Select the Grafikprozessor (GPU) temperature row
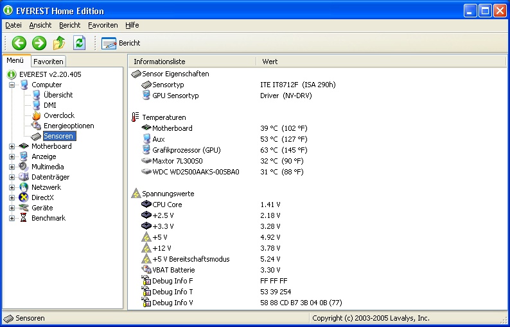 tap(186, 150)
